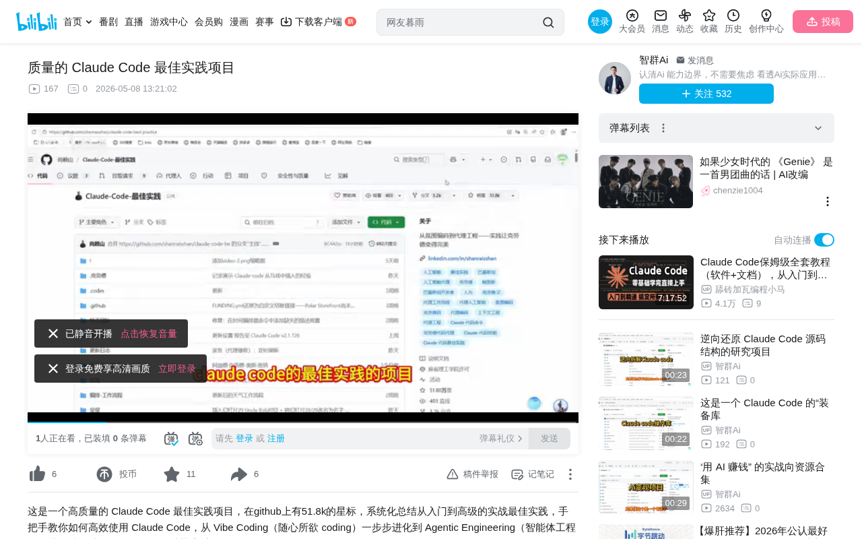Viewport: 862px width, 539px height.
Task: Dismiss the 登录免费享高清画质 notice
Action: click(x=53, y=369)
